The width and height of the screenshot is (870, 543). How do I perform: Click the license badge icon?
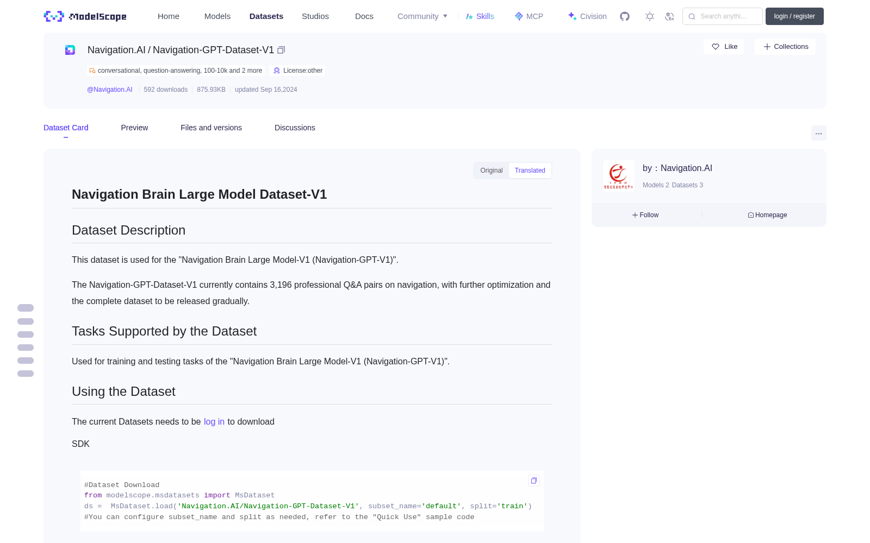pyautogui.click(x=277, y=71)
